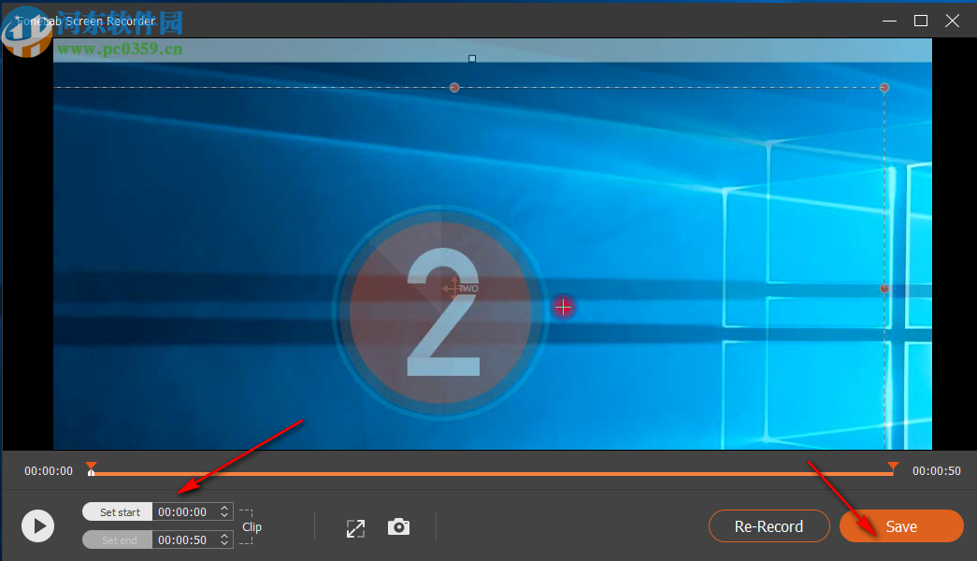Click the right-edge handle of the selection area
Image resolution: width=977 pixels, height=561 pixels.
click(884, 290)
